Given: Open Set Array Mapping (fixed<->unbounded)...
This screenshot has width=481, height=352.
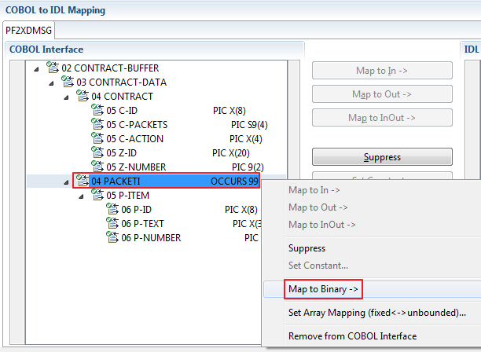Looking at the screenshot, I should (377, 313).
